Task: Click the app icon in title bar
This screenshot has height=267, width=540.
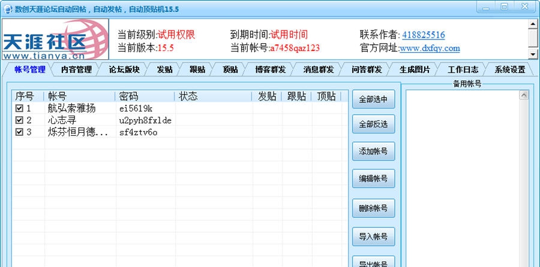Action: [8, 9]
